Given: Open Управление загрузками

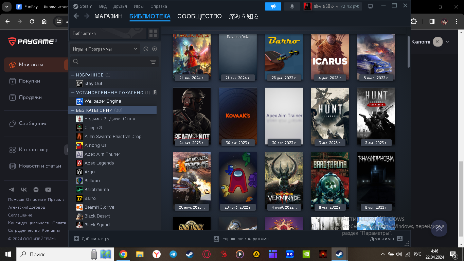Looking at the screenshot, I should point(241,239).
